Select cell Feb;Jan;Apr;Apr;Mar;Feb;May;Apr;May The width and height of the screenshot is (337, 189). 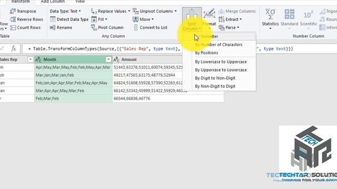tap(73, 83)
